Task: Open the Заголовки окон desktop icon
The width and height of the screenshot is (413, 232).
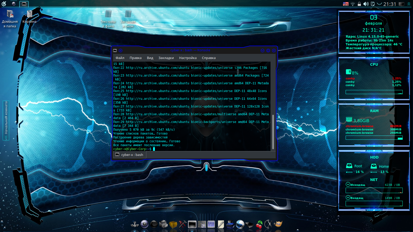Action: pos(128,19)
